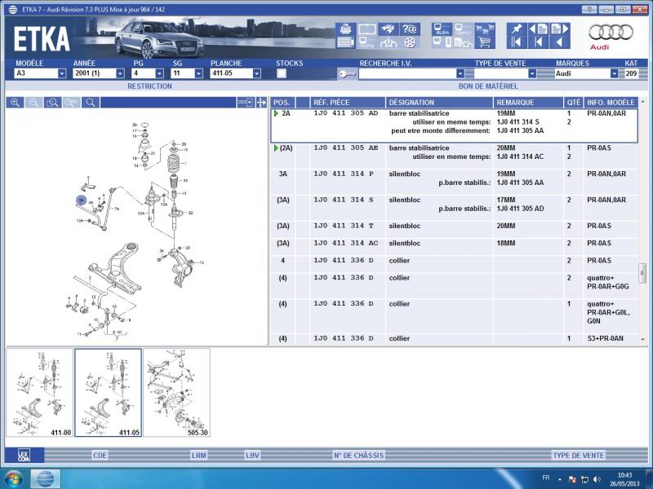The width and height of the screenshot is (653, 489).
Task: Click the ETKA taskbar icon
Action: pyautogui.click(x=46, y=478)
